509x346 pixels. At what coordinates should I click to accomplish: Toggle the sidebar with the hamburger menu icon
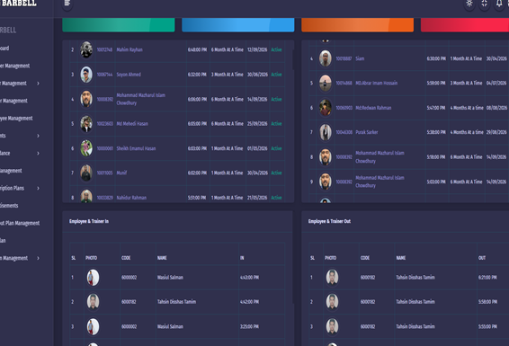[67, 3]
